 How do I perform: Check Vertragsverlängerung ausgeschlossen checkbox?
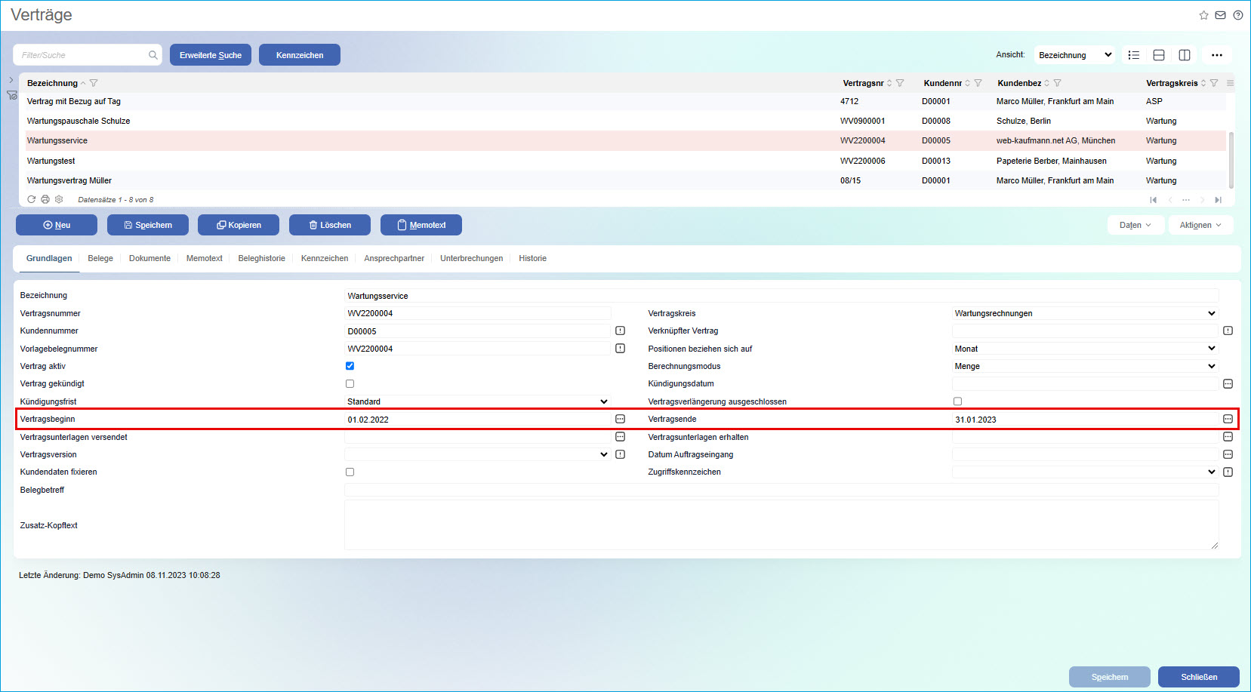(957, 401)
